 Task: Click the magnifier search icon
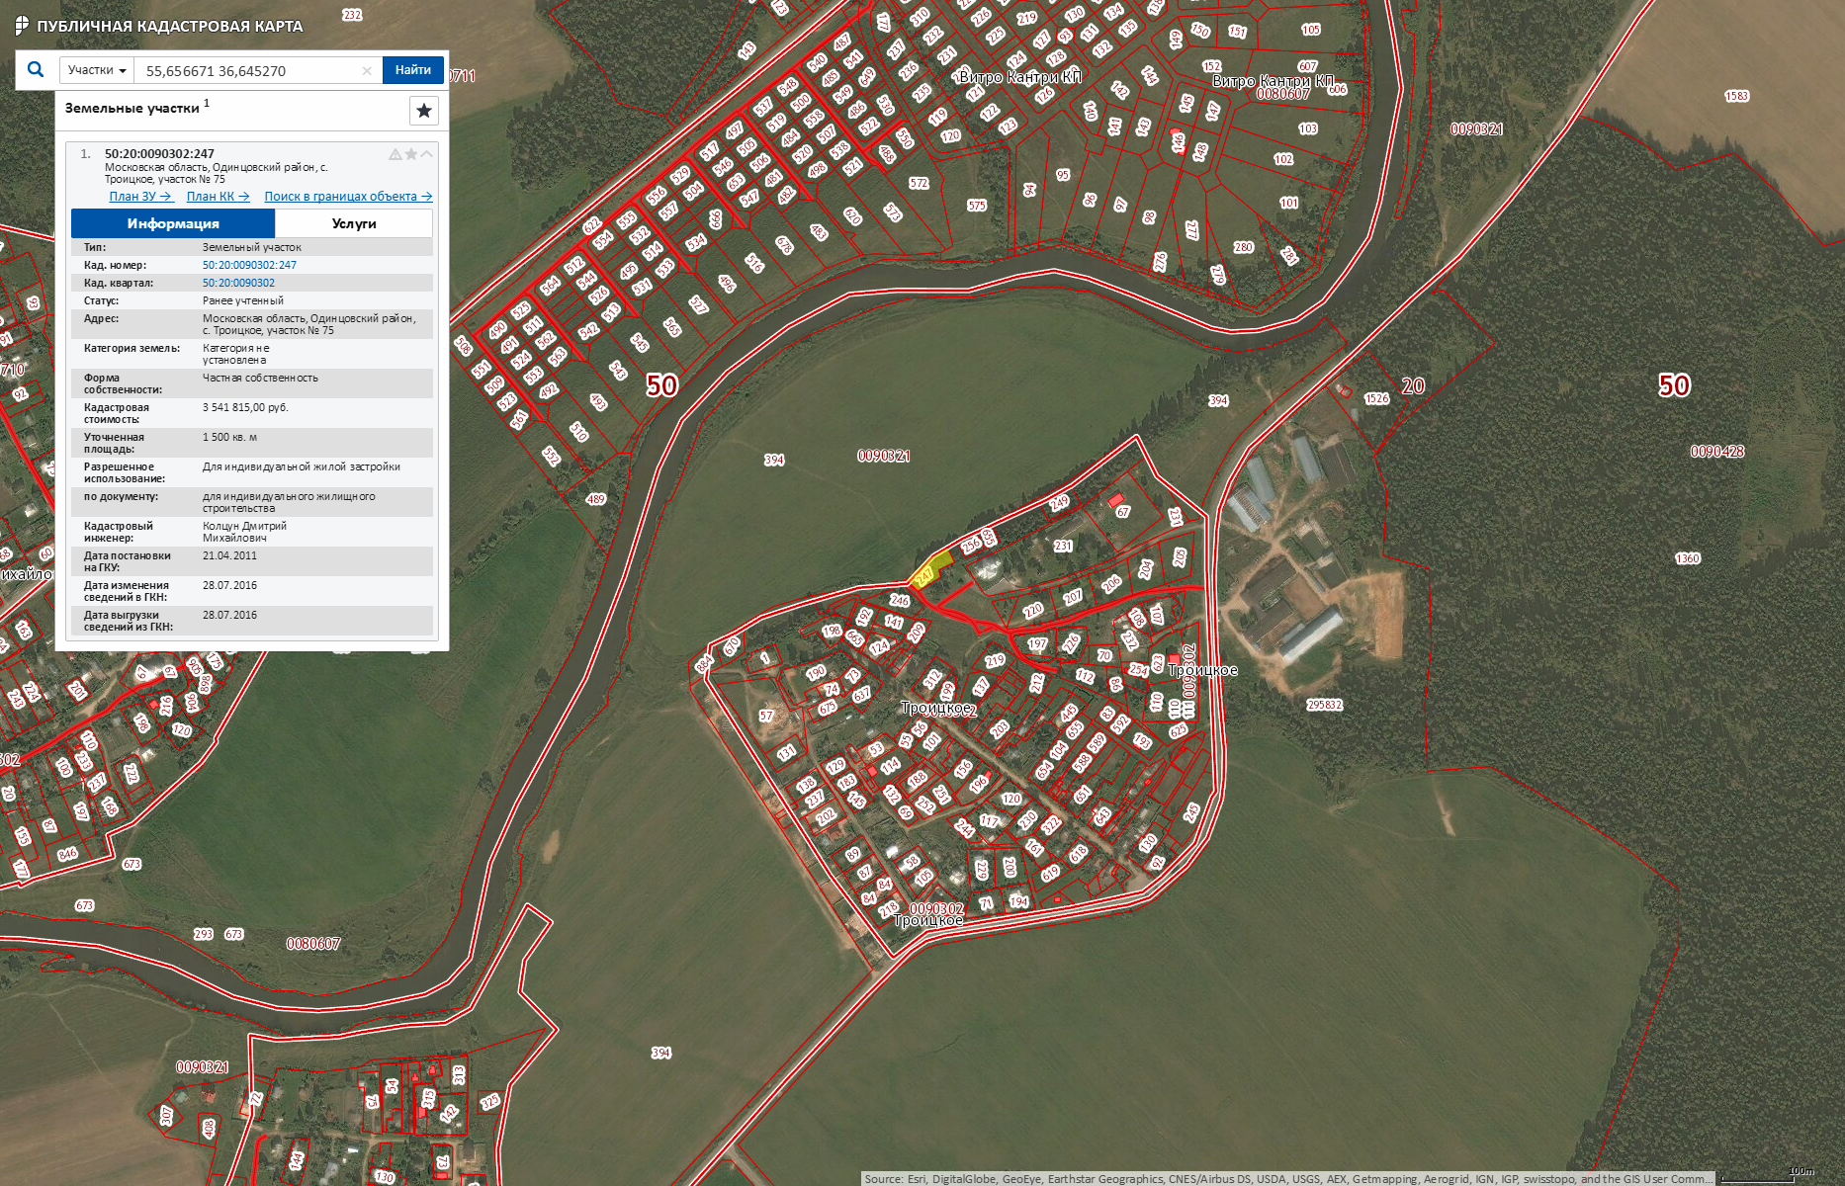(36, 69)
